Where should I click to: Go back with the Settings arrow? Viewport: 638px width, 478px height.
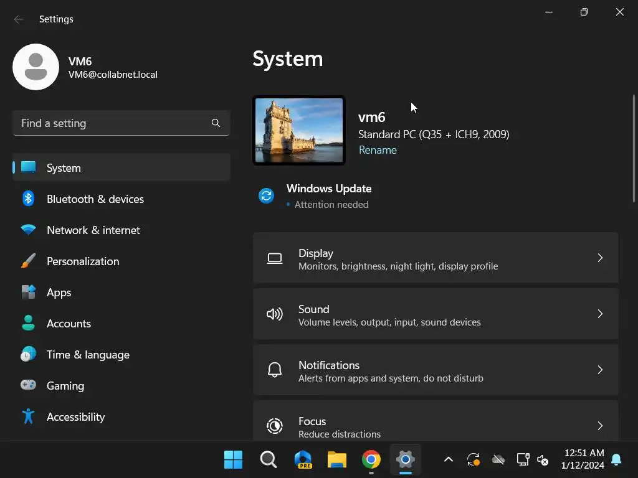coord(18,19)
